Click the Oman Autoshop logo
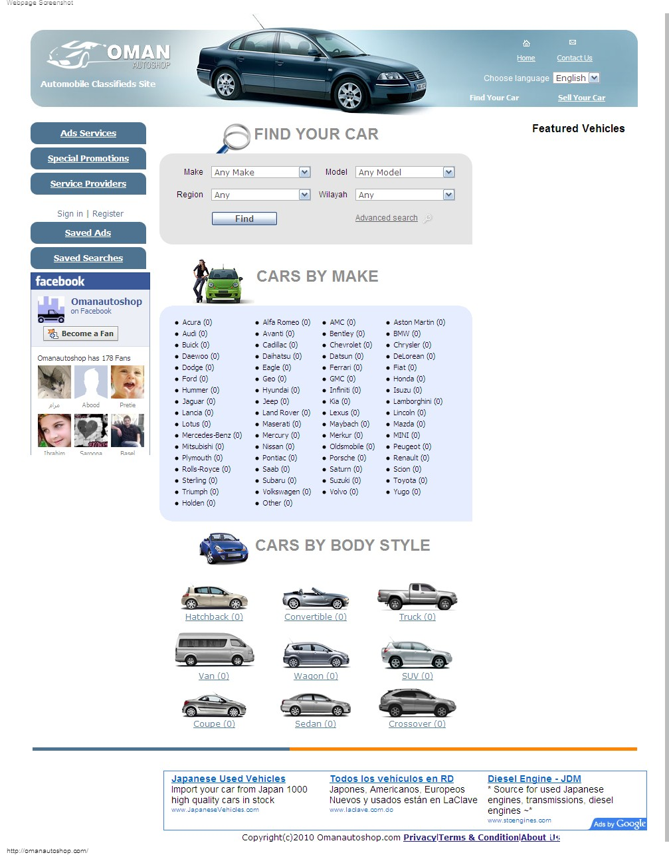Image resolution: width=669 pixels, height=855 pixels. click(x=105, y=54)
